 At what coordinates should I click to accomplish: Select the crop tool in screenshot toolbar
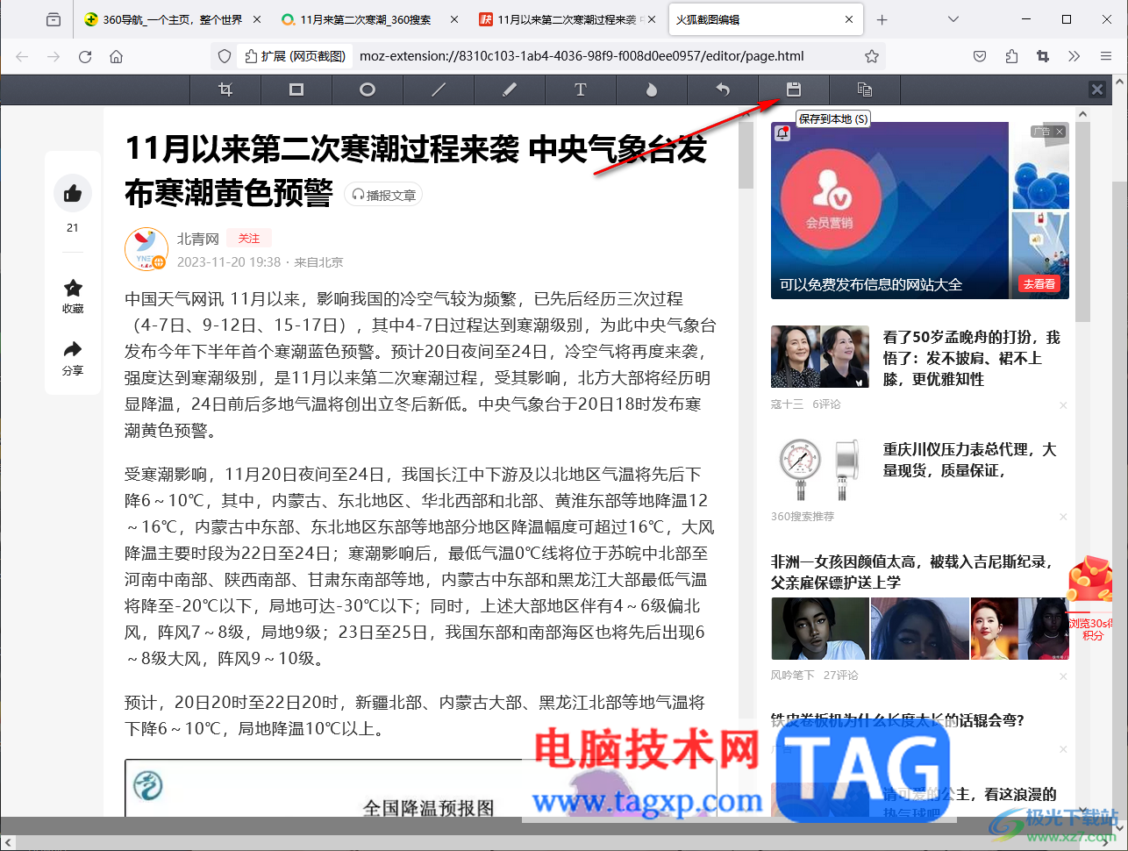[x=225, y=89]
